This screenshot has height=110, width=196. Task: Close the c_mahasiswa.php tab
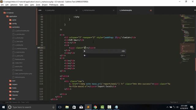[x=114, y=10]
